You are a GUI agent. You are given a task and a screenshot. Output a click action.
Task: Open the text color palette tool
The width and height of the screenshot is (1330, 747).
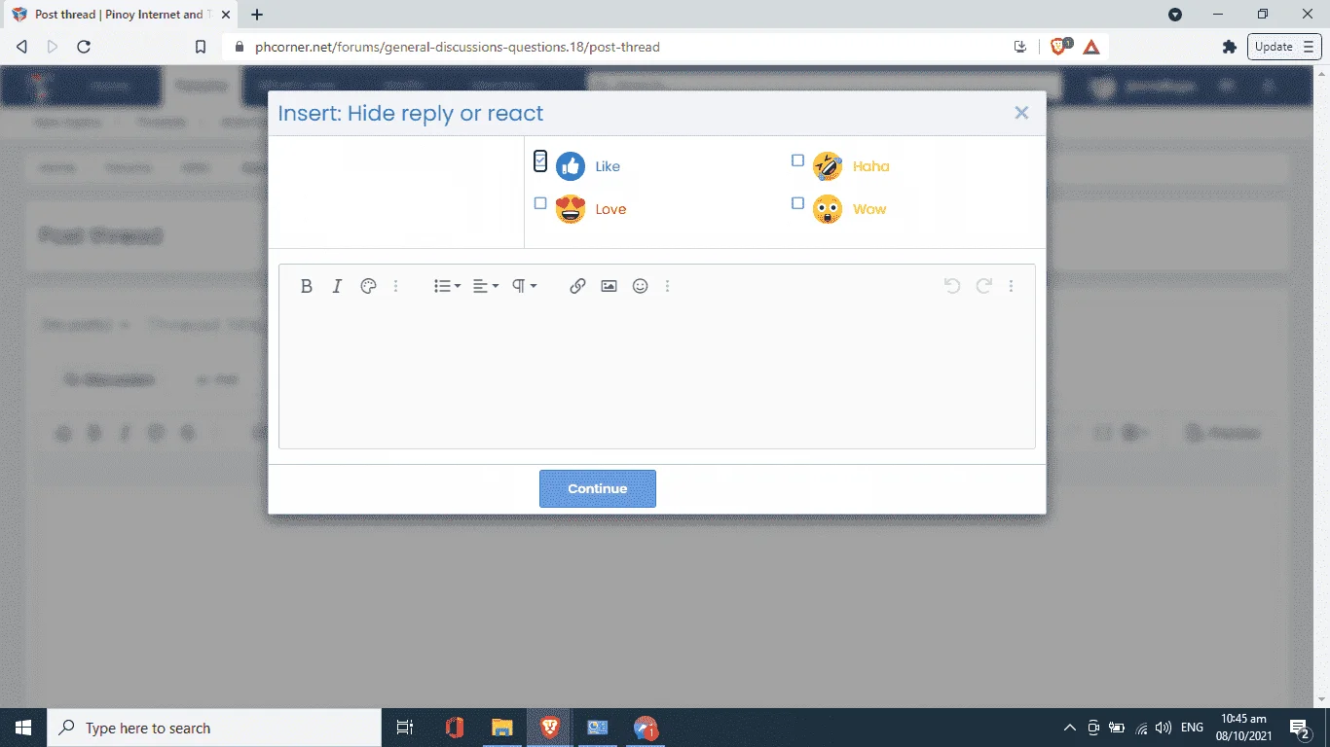368,286
